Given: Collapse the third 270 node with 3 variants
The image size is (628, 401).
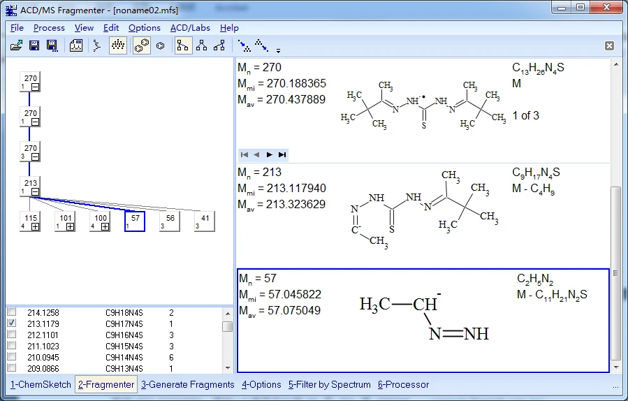Looking at the screenshot, I should point(35,156).
